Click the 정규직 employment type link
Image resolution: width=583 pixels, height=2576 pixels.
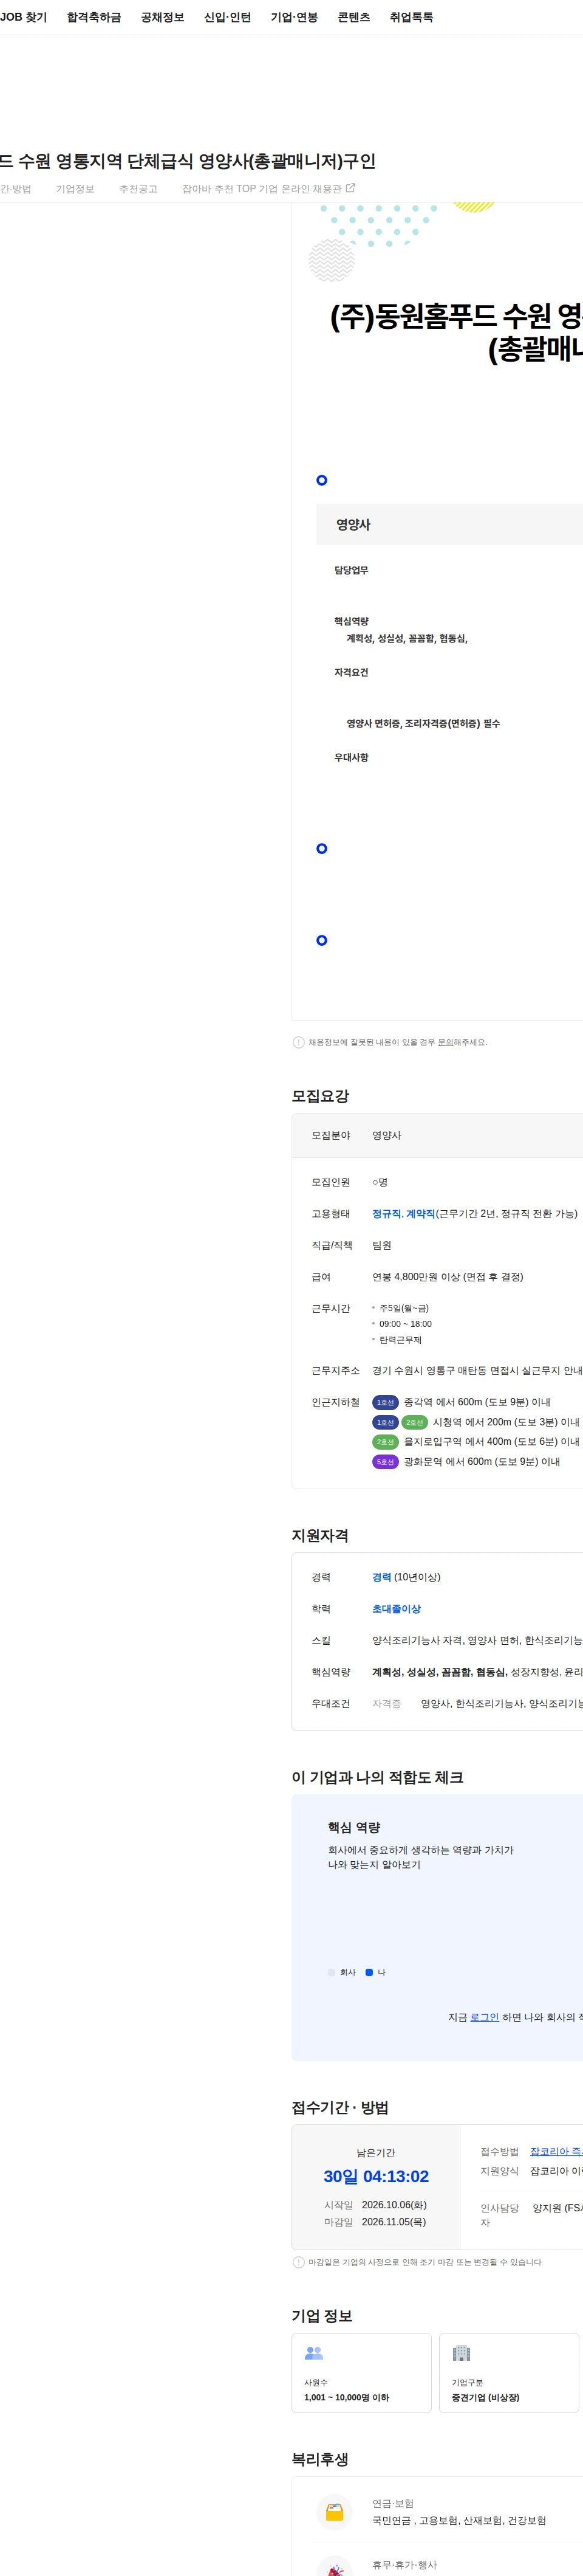pos(386,1213)
